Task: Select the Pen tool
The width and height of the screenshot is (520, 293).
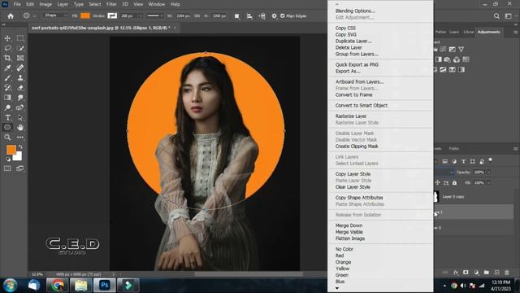Action: [x=20, y=107]
